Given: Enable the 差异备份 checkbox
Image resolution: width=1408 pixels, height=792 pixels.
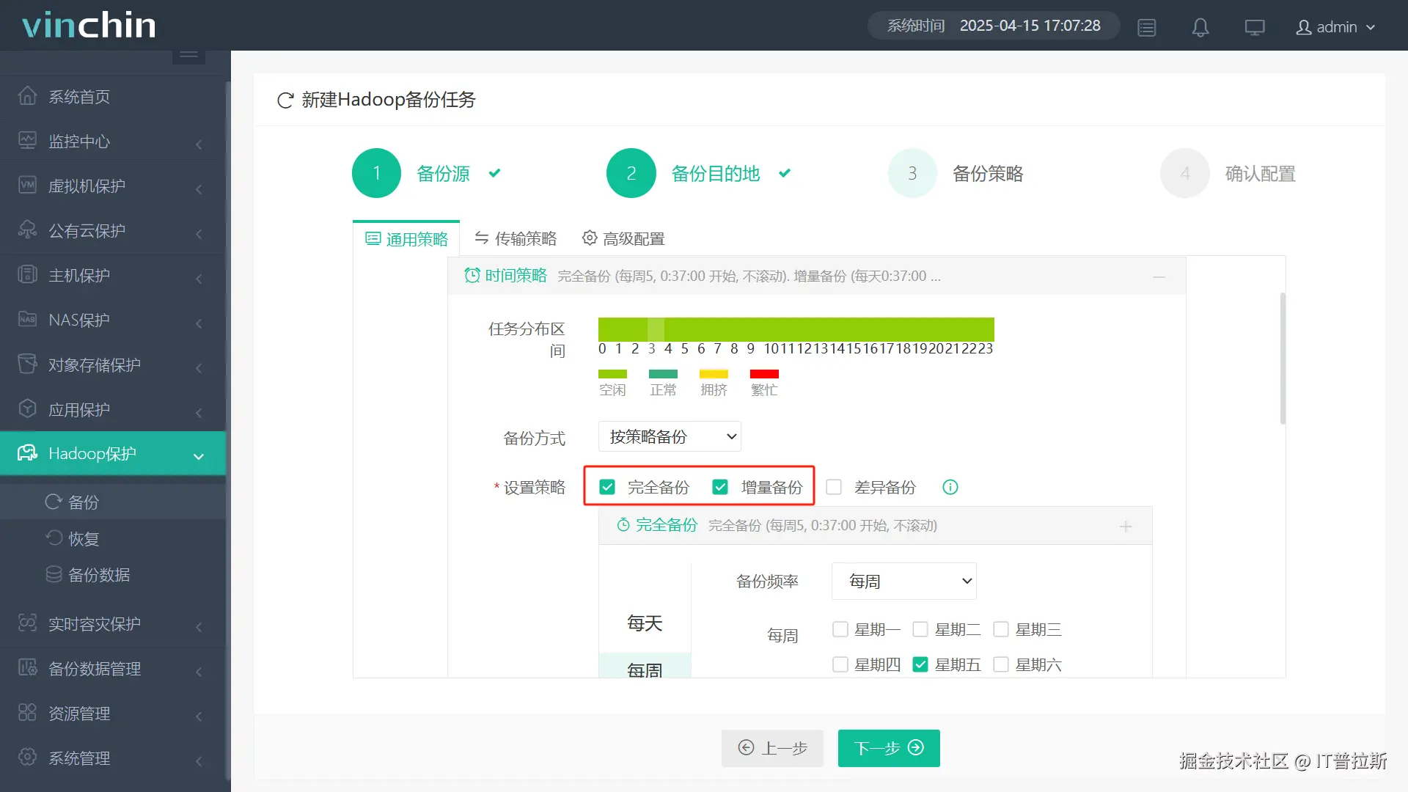Looking at the screenshot, I should click(x=834, y=487).
